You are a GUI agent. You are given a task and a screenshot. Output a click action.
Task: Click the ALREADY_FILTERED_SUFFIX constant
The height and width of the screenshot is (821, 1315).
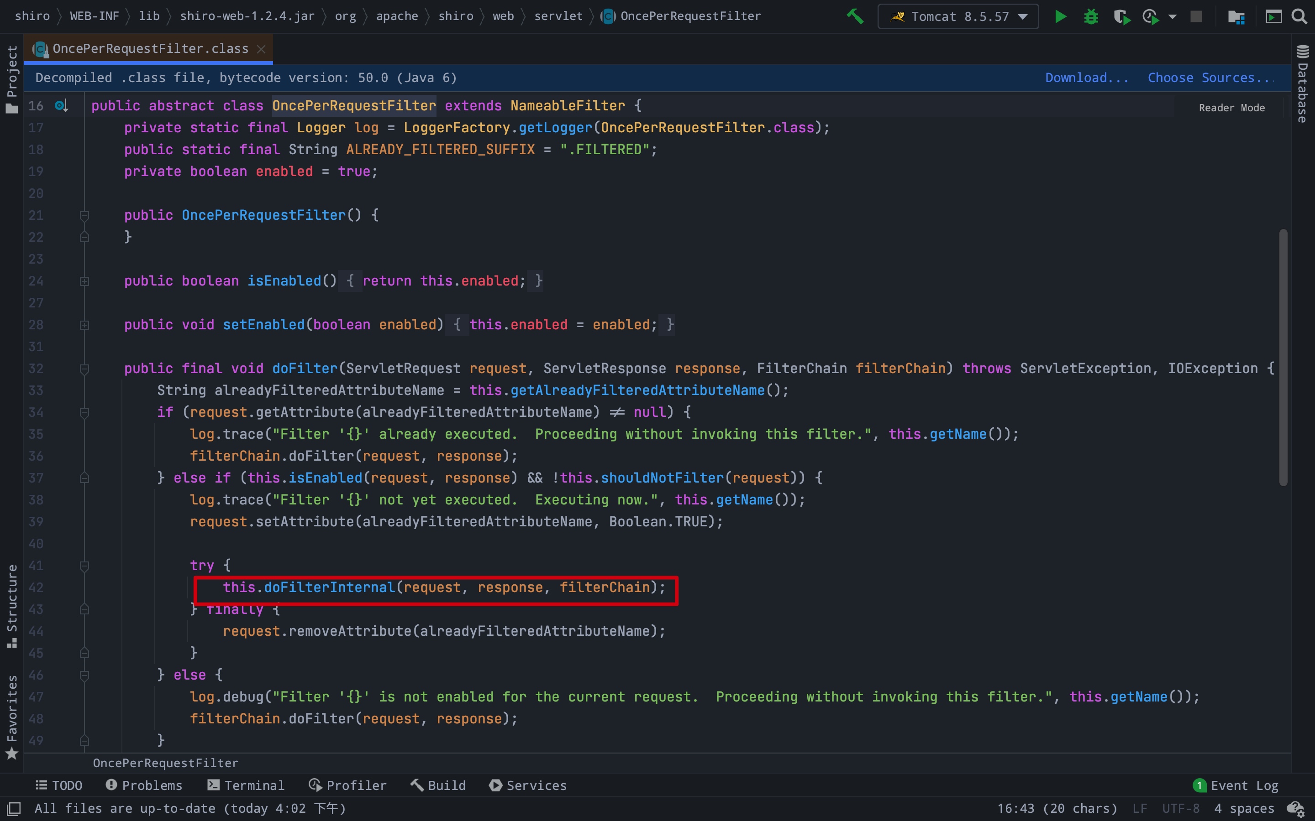[440, 149]
